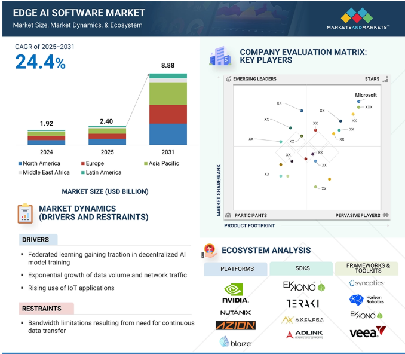405x354 pixels.
Task: Click the Stars quadrant bar-chart icon
Action: point(385,79)
